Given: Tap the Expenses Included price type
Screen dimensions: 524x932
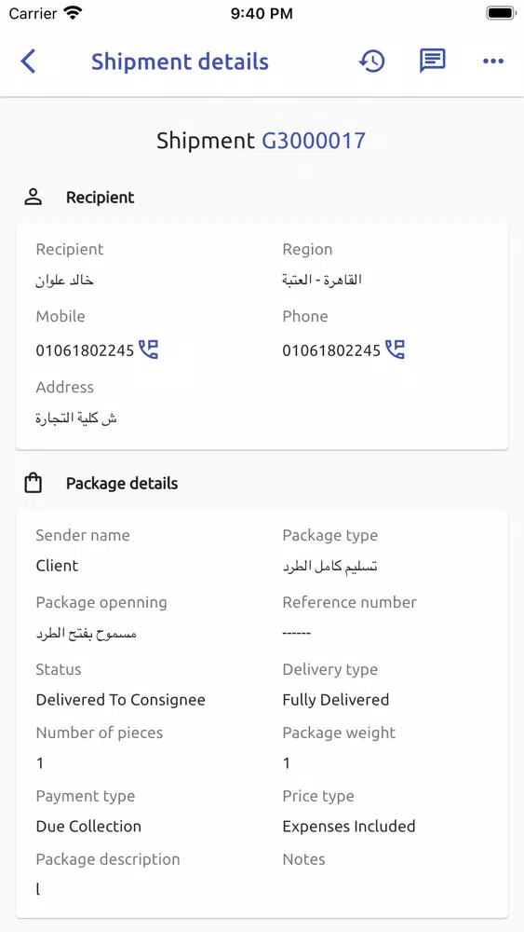Looking at the screenshot, I should pyautogui.click(x=349, y=826).
